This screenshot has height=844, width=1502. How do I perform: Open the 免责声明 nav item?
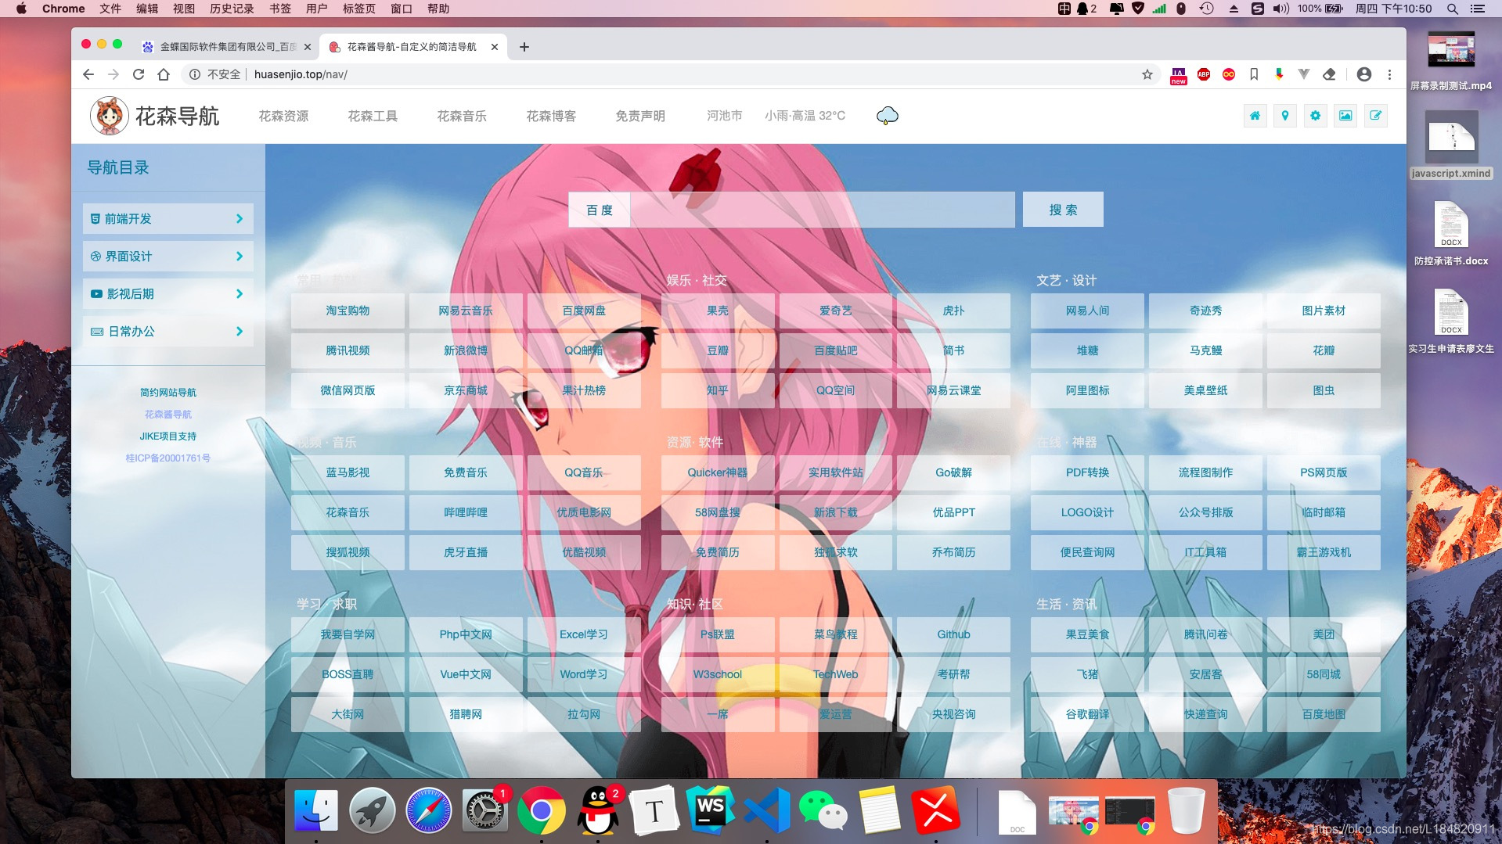pyautogui.click(x=640, y=116)
